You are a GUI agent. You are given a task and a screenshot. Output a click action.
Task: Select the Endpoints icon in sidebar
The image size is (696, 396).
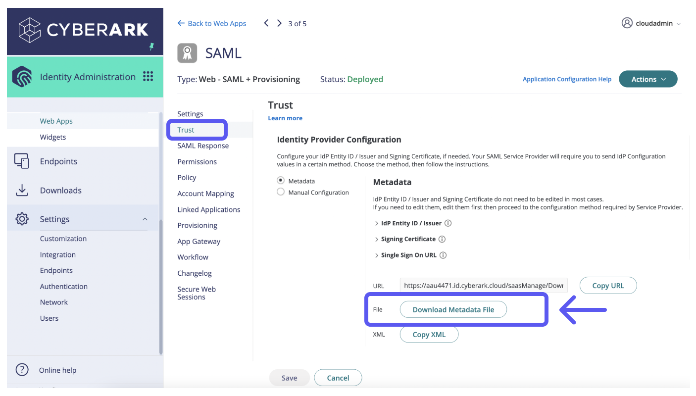(x=22, y=161)
